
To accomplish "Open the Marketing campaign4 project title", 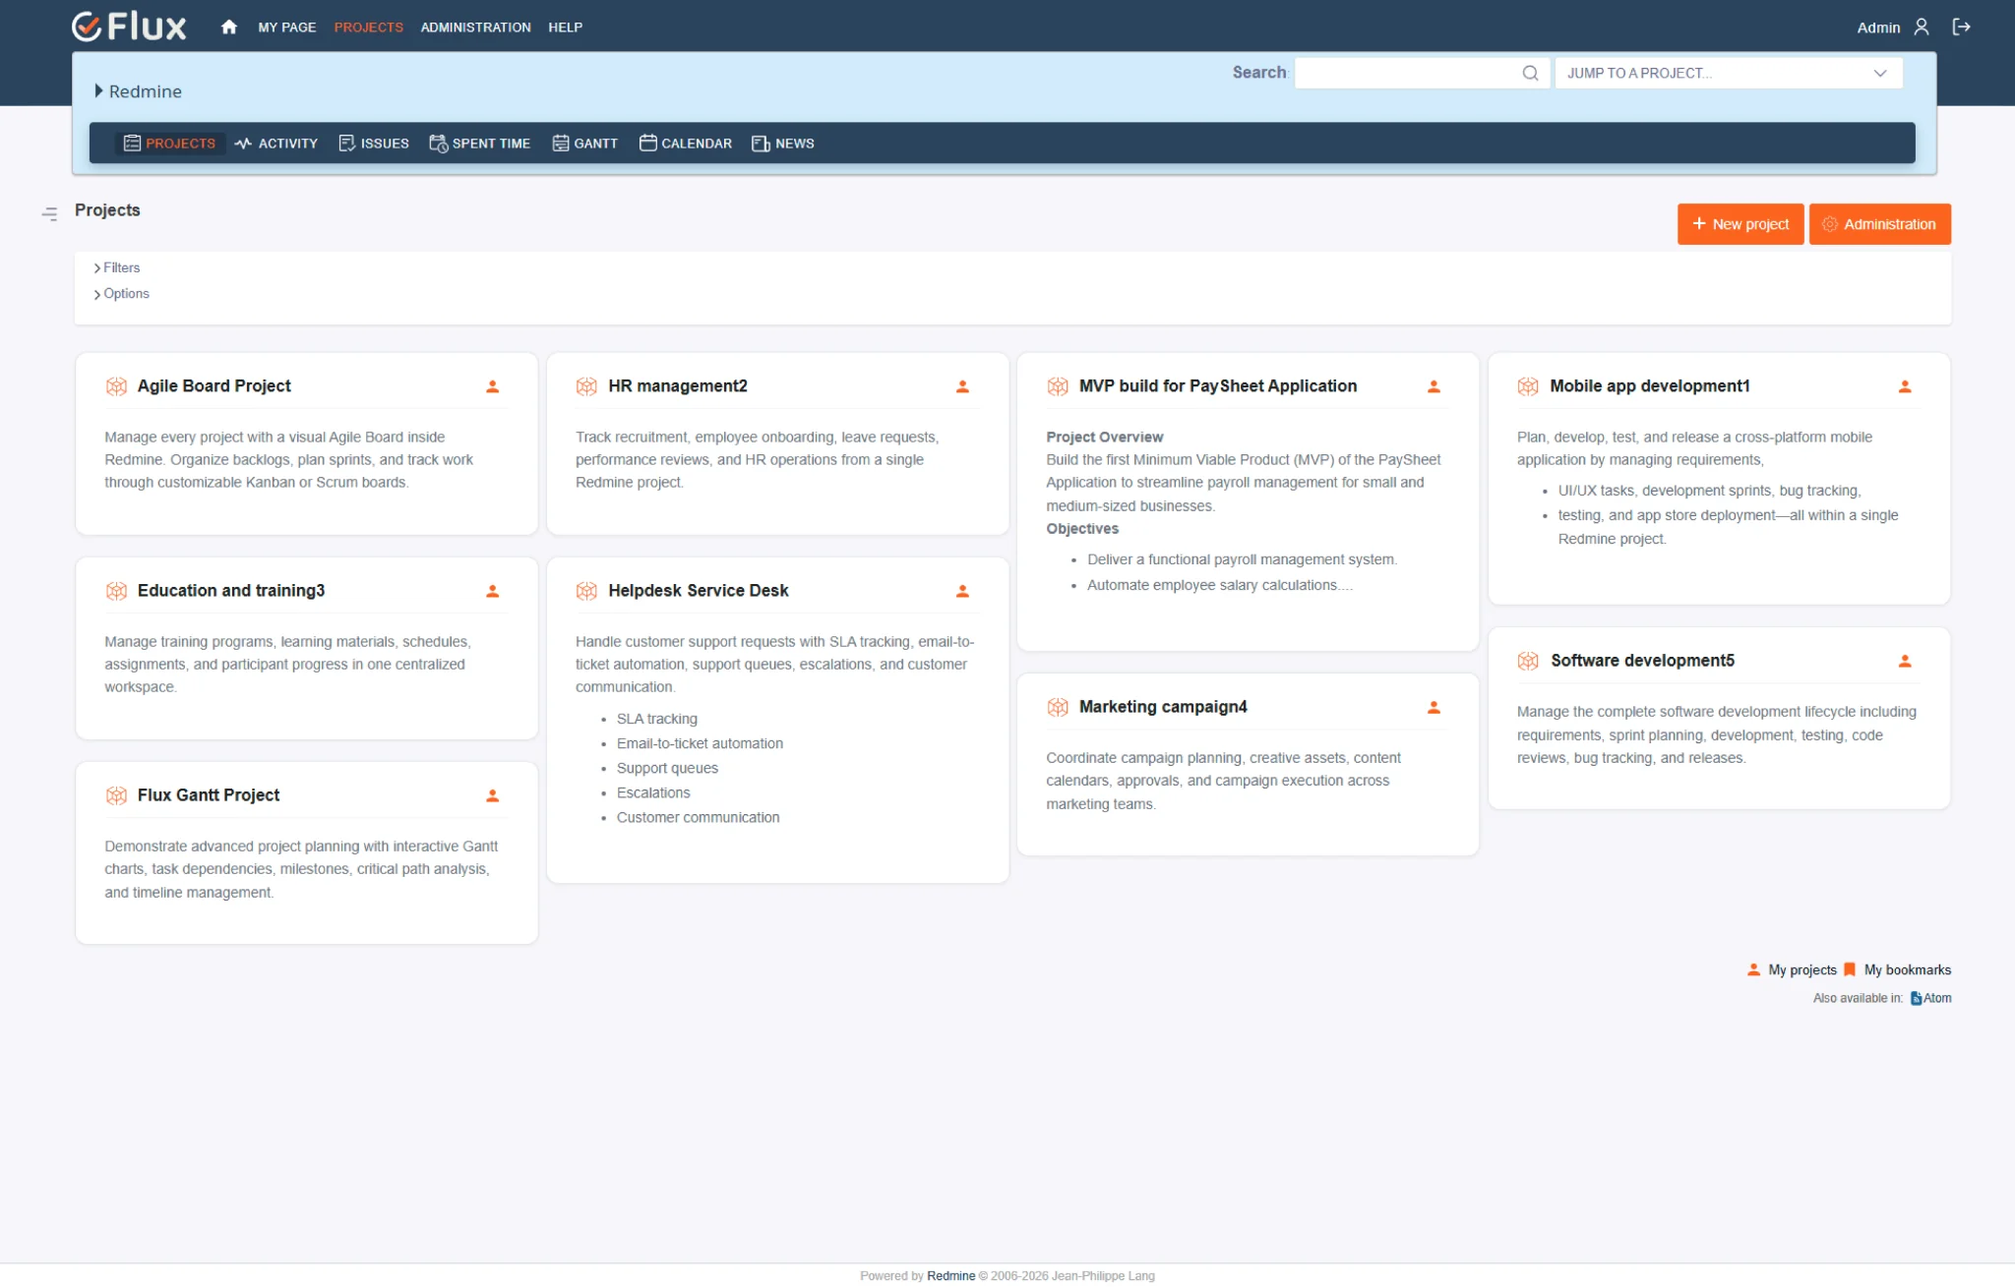I will tap(1163, 707).
